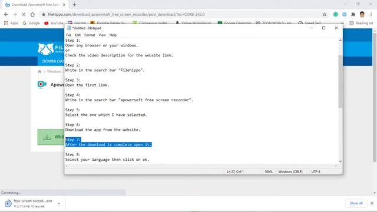Image resolution: width=377 pixels, height=212 pixels.
Task: Open the blue extension icon beside Grammarly
Action: click(344, 14)
